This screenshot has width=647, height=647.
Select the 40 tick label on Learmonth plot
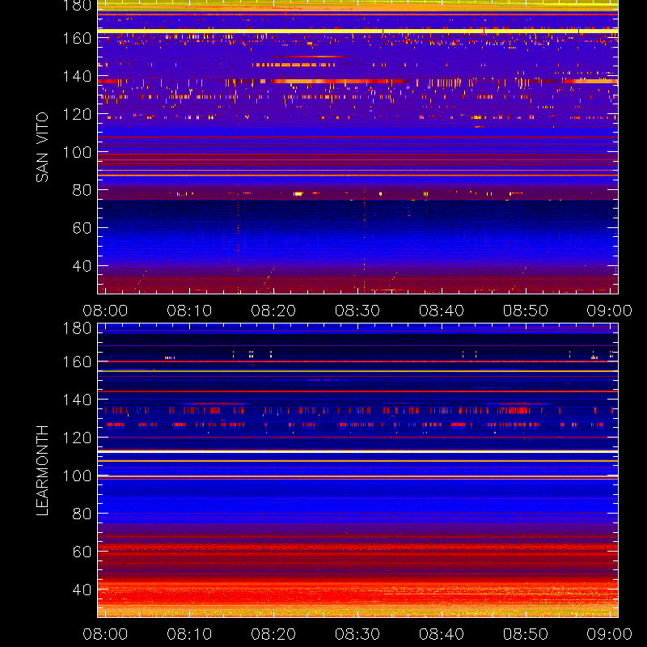tap(82, 590)
